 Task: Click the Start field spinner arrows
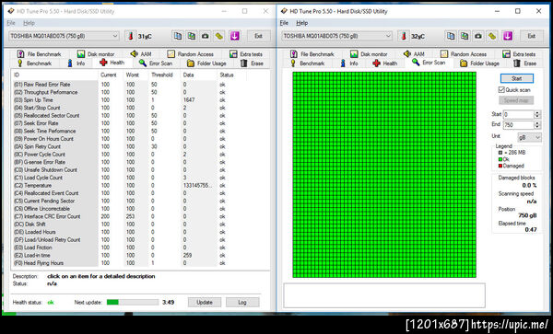[x=537, y=115]
